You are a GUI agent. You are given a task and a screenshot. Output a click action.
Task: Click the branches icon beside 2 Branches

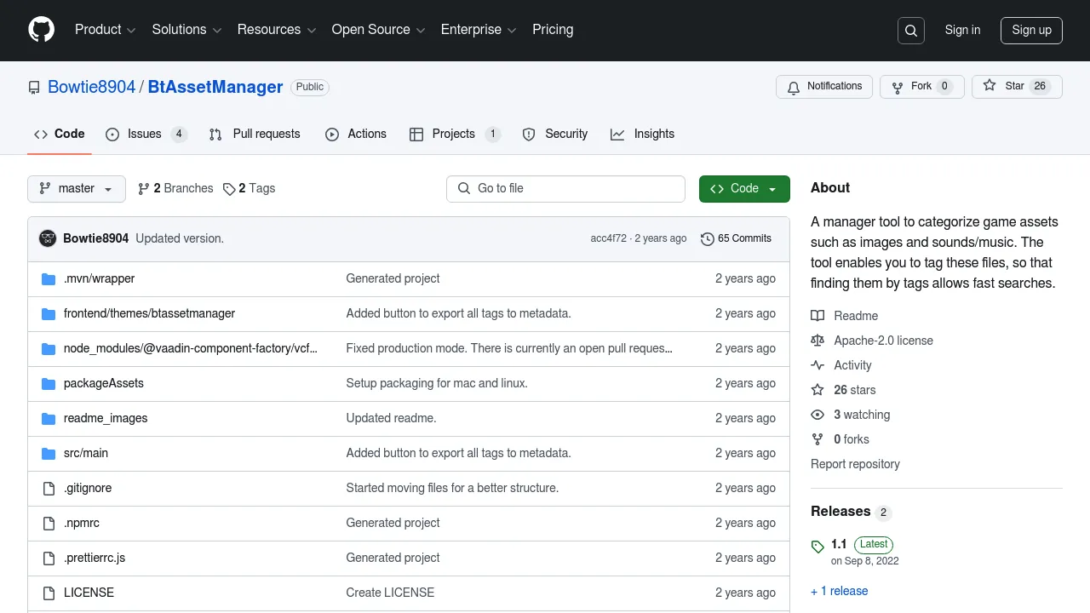(x=143, y=189)
